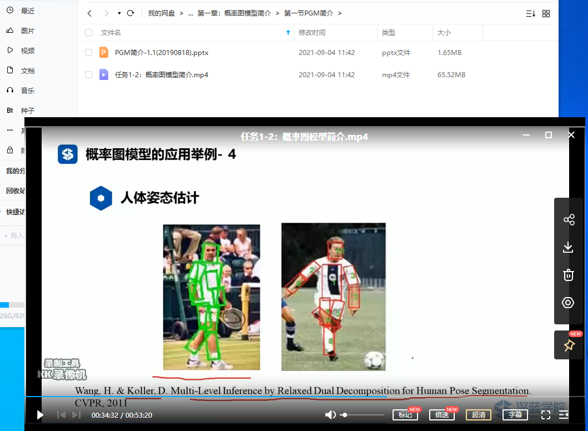
Task: Click the 65.52MB size cell
Action: coord(451,74)
